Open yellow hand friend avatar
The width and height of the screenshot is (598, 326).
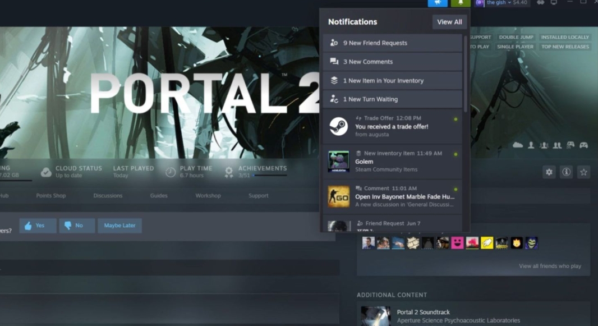[487, 243]
